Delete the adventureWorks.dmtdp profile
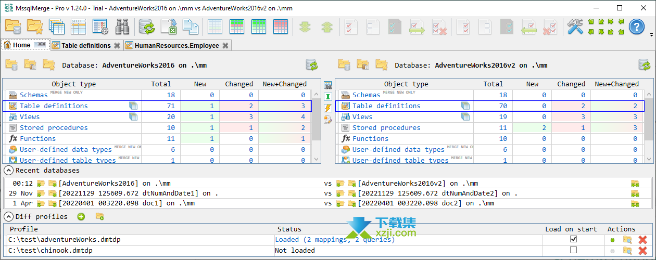 pyautogui.click(x=643, y=240)
